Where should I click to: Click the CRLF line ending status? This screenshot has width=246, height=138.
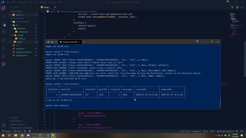point(212,131)
